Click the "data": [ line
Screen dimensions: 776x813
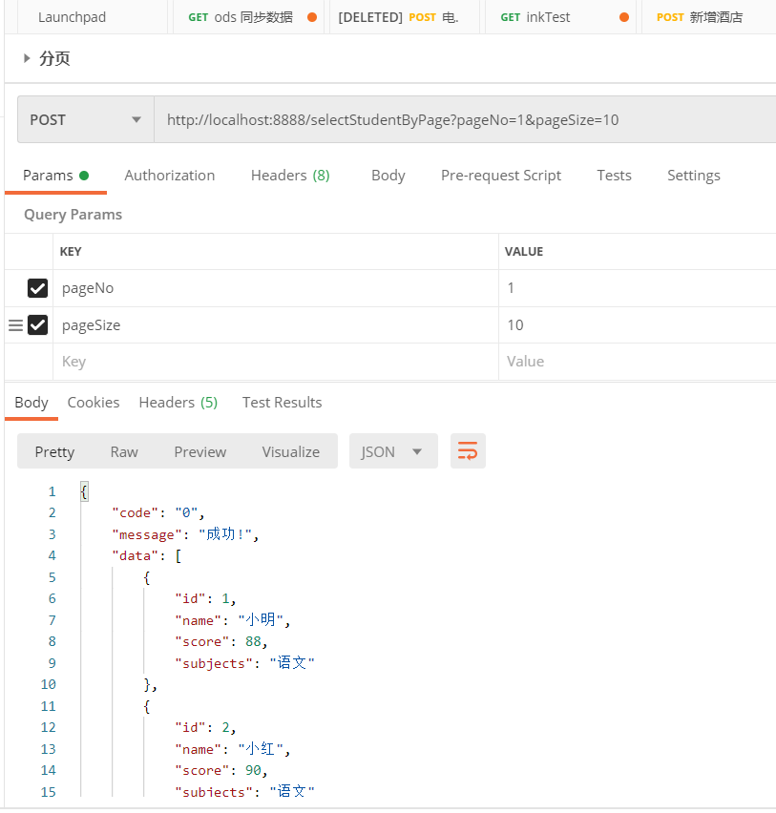pyautogui.click(x=147, y=555)
